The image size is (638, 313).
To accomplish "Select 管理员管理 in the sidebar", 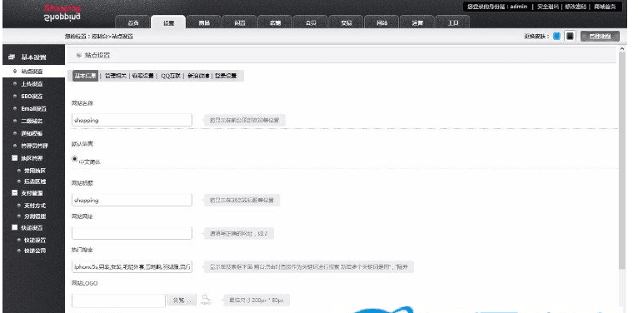I will (34, 146).
